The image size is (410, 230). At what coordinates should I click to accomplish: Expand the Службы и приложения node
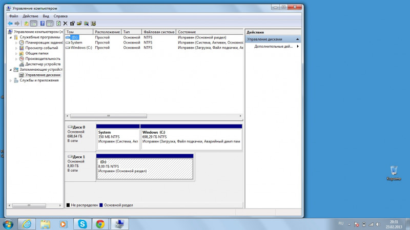click(x=11, y=80)
